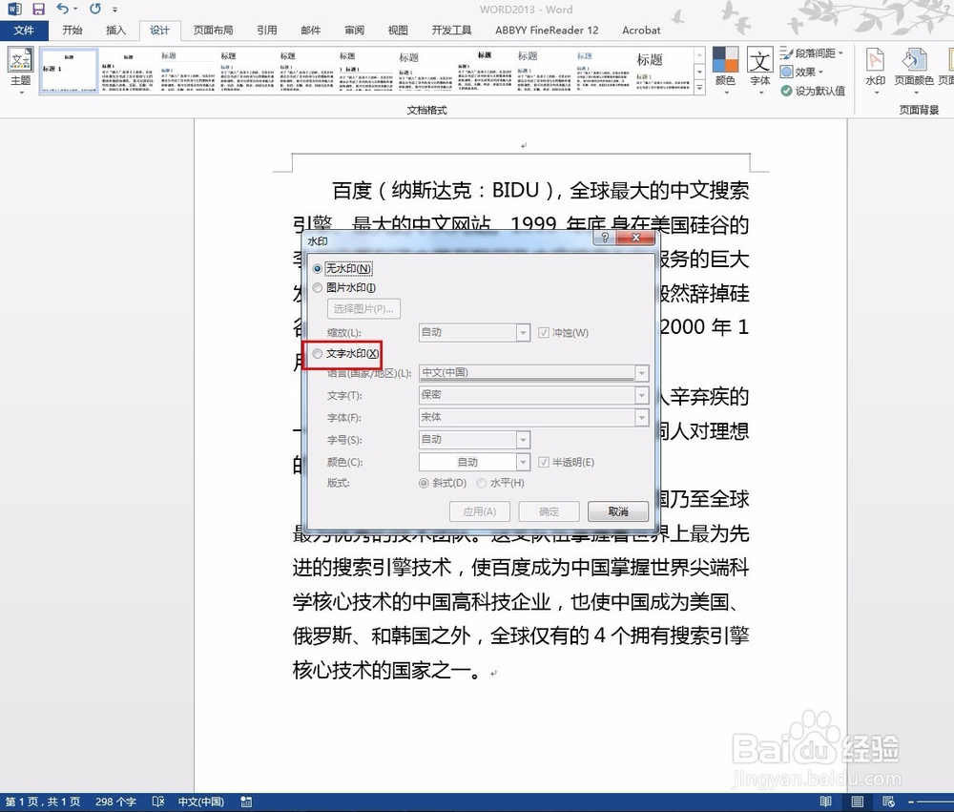
Task: Switch to the Insert (插入) tab
Action: (x=115, y=30)
